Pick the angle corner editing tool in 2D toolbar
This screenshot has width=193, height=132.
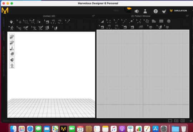pos(139,21)
